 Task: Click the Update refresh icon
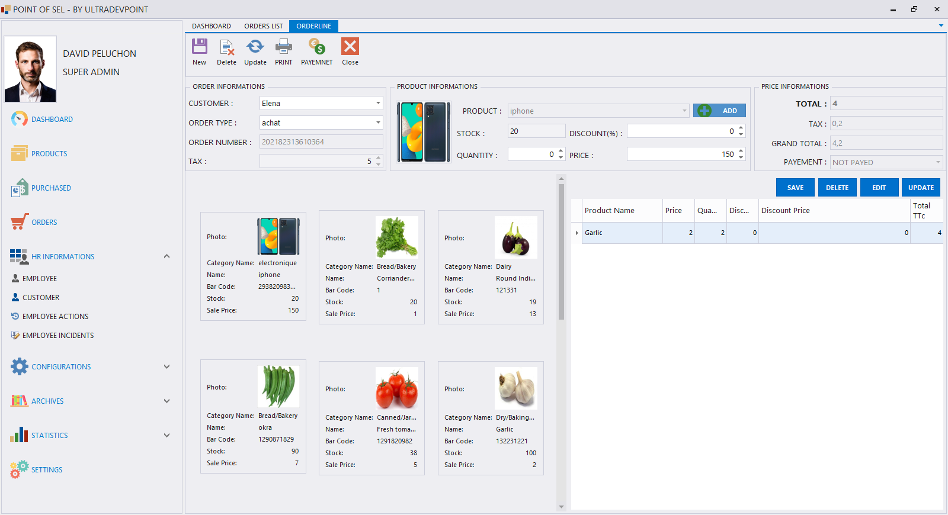255,46
